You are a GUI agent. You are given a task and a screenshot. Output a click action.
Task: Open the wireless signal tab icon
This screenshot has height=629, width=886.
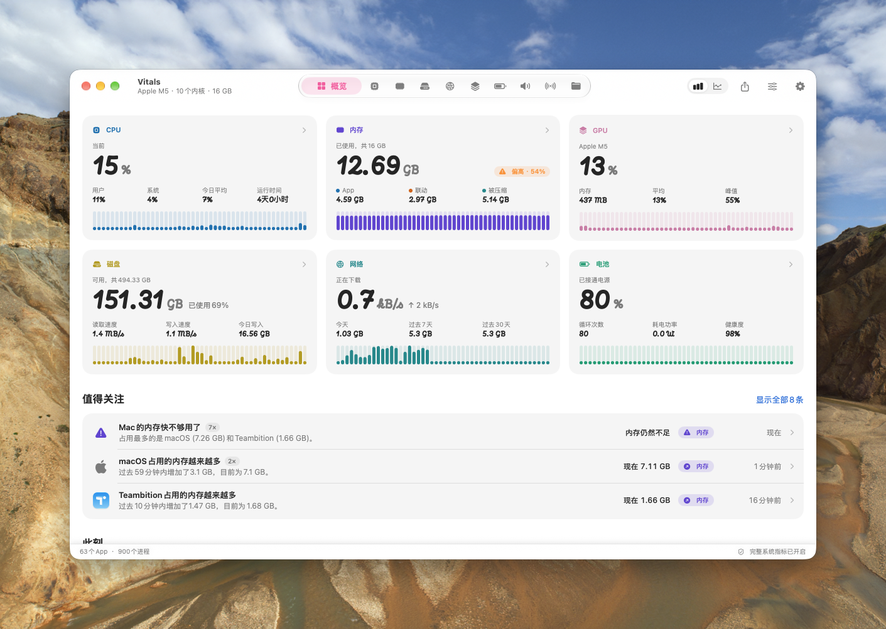550,86
